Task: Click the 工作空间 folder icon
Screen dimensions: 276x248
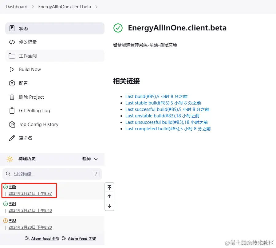Action: (12, 56)
